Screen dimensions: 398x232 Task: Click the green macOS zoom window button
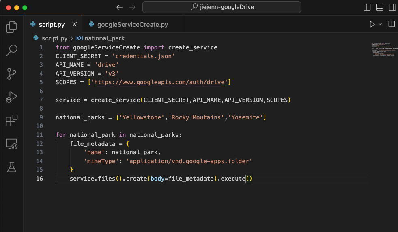pyautogui.click(x=25, y=8)
